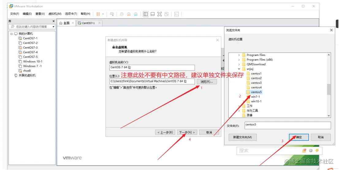Open the 编辑(E) menu
This screenshot has width=339, height=170.
coord(27,14)
